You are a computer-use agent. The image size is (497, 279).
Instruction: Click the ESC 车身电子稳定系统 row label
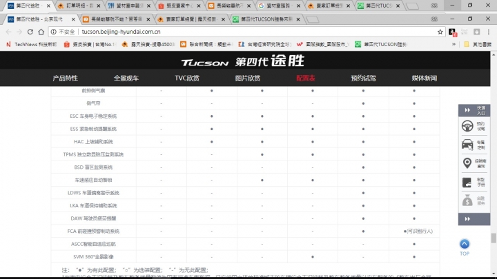[93, 116]
